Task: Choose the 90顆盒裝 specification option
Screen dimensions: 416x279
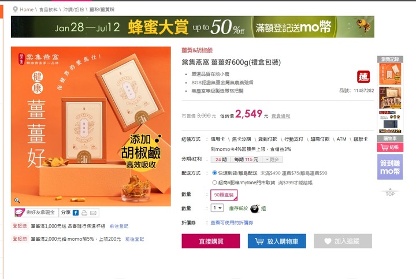Action: [x=224, y=195]
